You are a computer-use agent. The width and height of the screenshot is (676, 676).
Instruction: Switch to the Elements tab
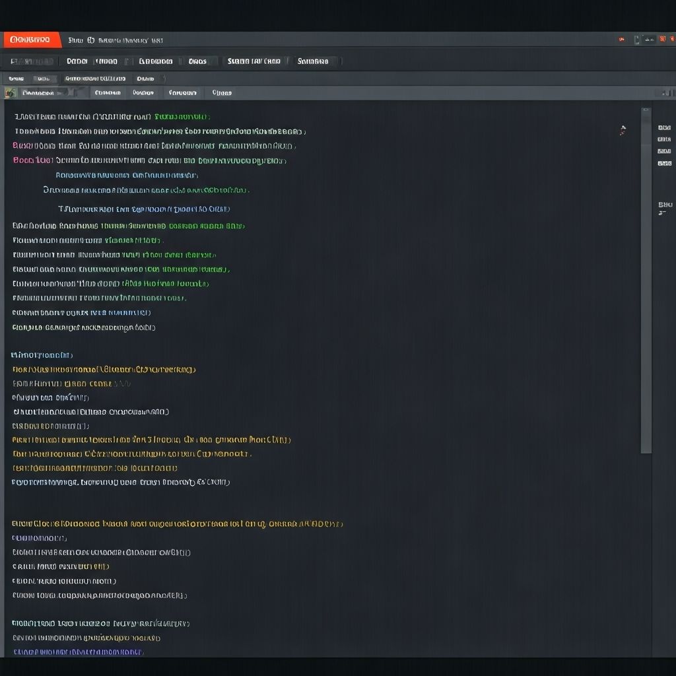tap(156, 61)
